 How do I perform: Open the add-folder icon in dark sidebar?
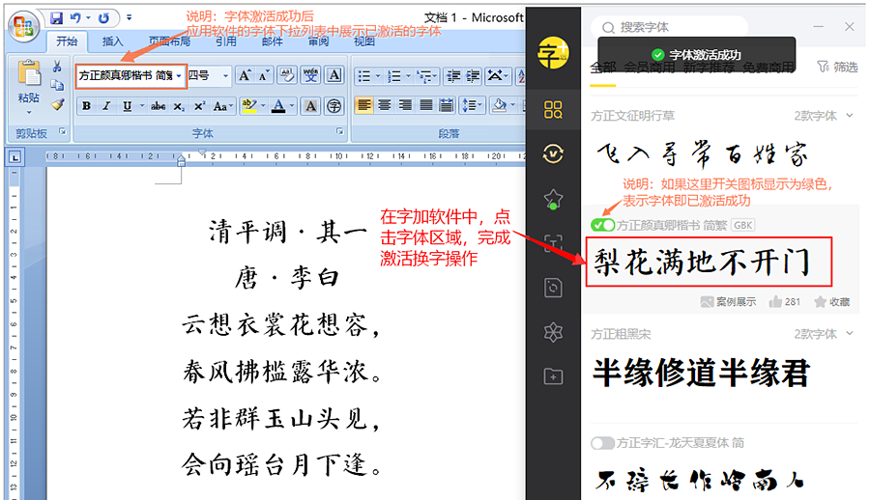pyautogui.click(x=553, y=376)
